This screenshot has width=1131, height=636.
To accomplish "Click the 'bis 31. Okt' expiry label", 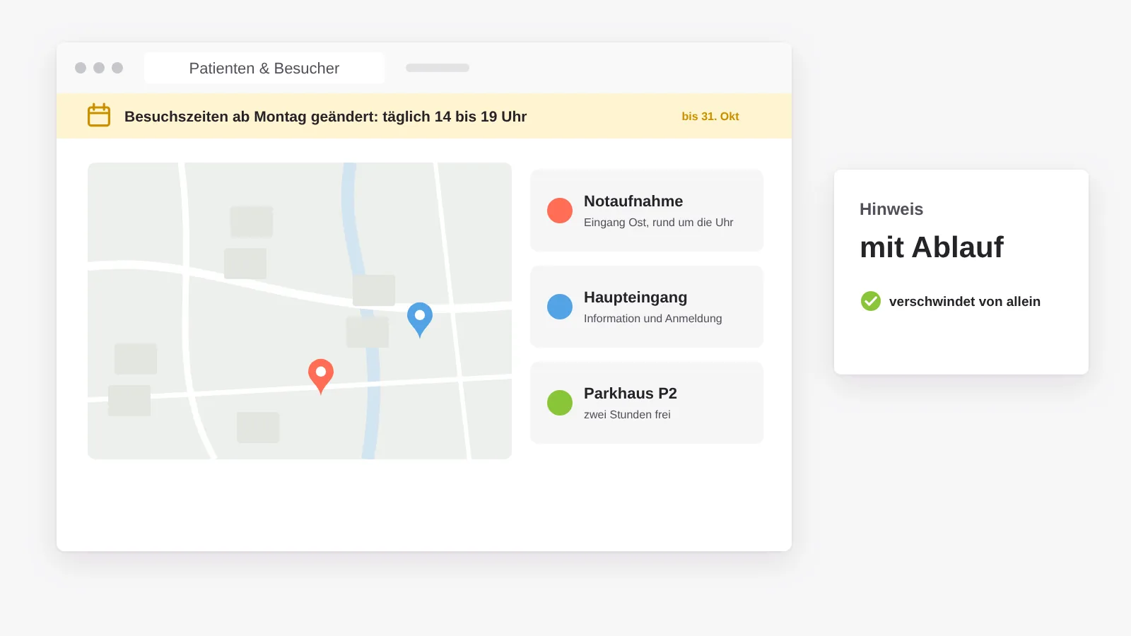I will click(x=710, y=117).
